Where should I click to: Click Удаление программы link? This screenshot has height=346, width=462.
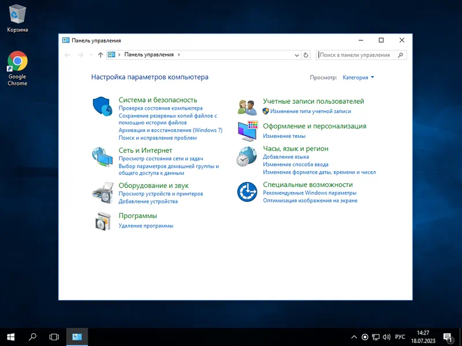point(146,226)
